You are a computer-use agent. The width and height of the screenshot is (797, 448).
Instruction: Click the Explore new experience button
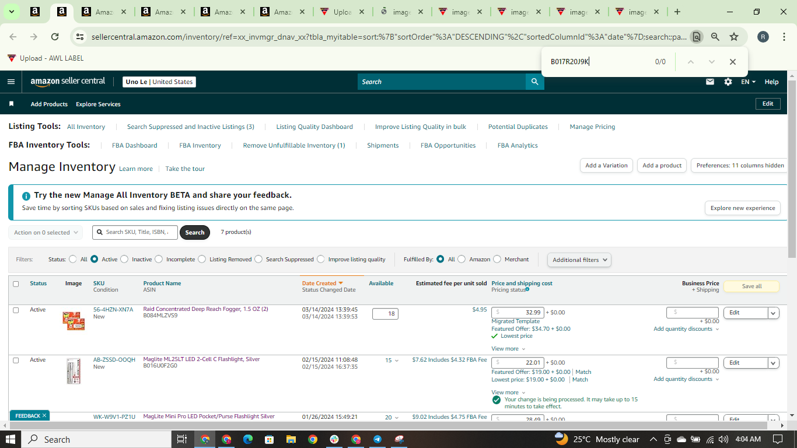[743, 208]
